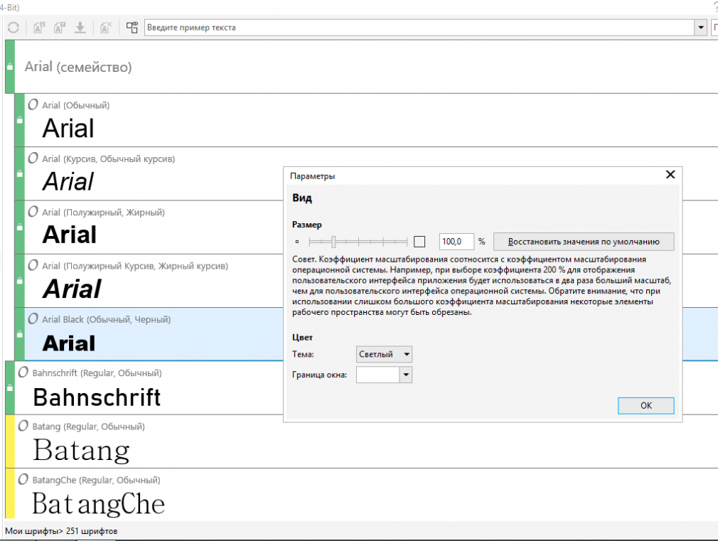
Task: Click the label Bahnschrift (Regular, Обычный)
Action: (97, 373)
